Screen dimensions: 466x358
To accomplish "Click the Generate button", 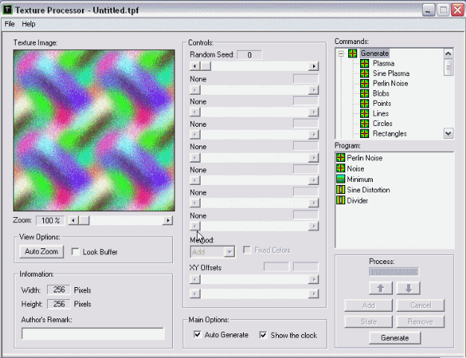I will tap(394, 338).
